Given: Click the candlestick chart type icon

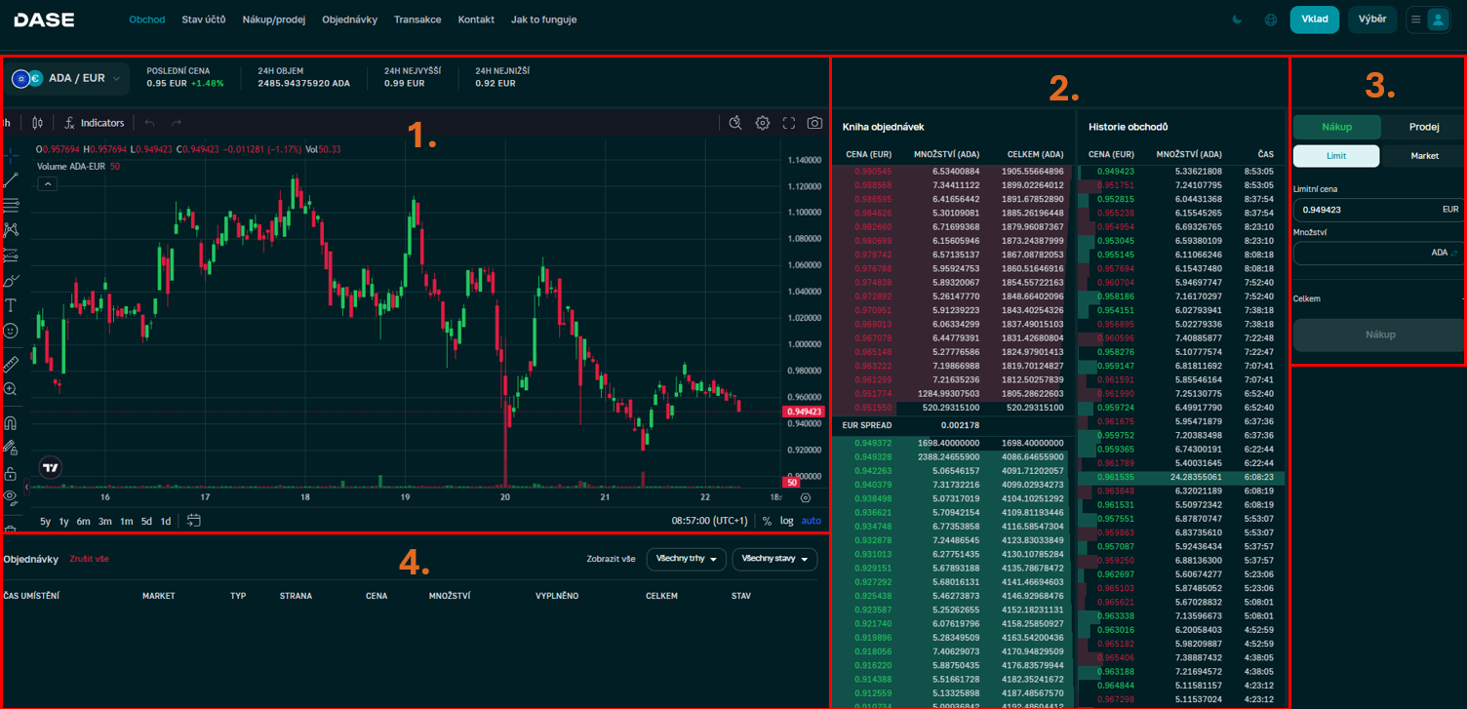Looking at the screenshot, I should pos(38,123).
